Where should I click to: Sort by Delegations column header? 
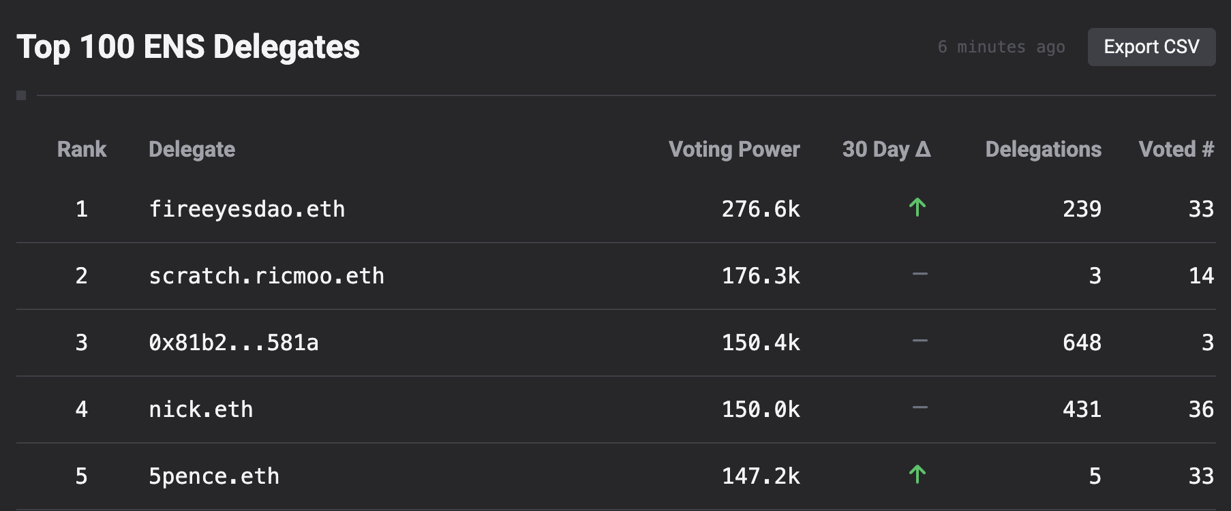(x=1043, y=149)
